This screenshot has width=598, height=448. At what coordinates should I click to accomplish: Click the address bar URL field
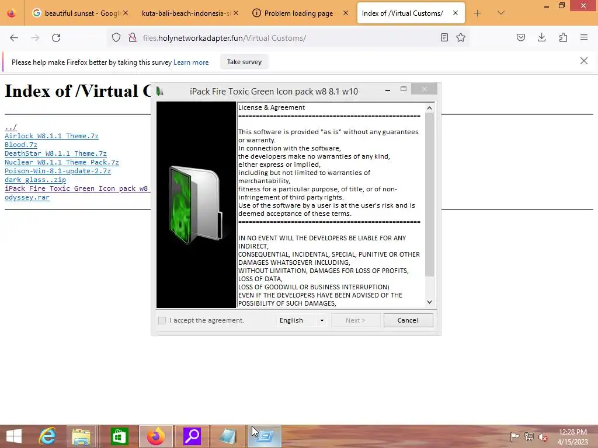point(288,38)
